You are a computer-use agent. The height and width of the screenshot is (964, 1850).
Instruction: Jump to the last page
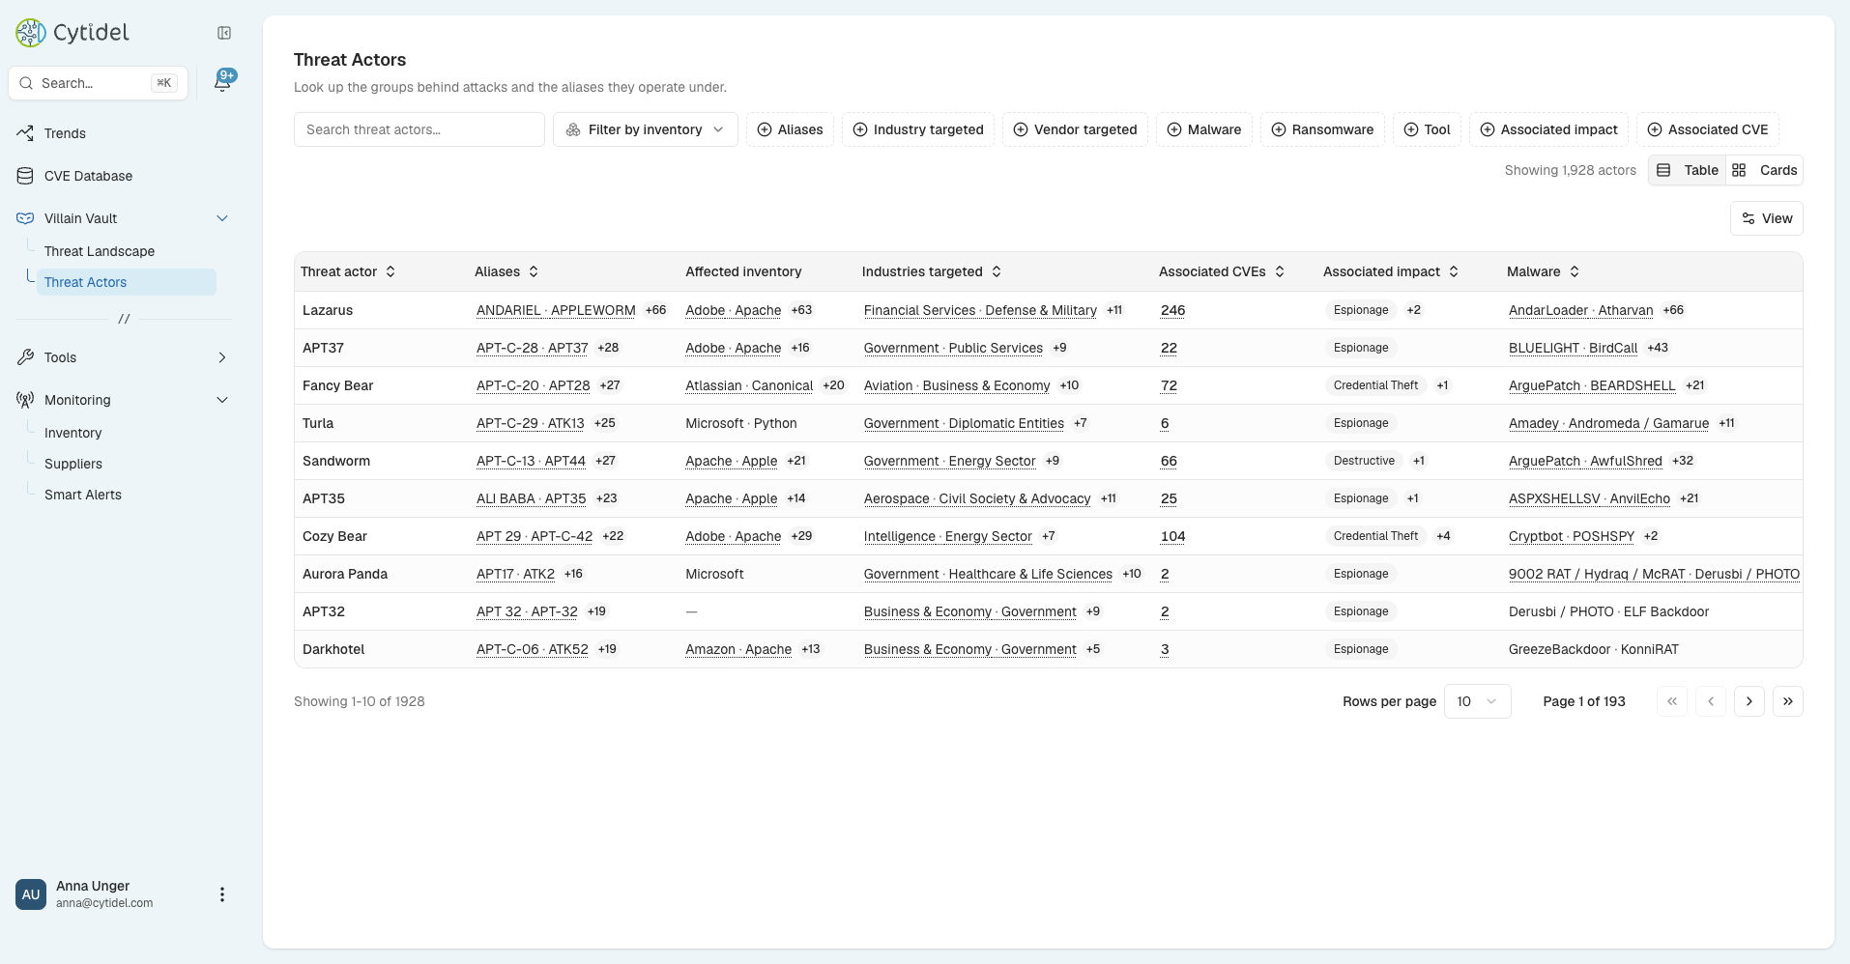(x=1788, y=701)
